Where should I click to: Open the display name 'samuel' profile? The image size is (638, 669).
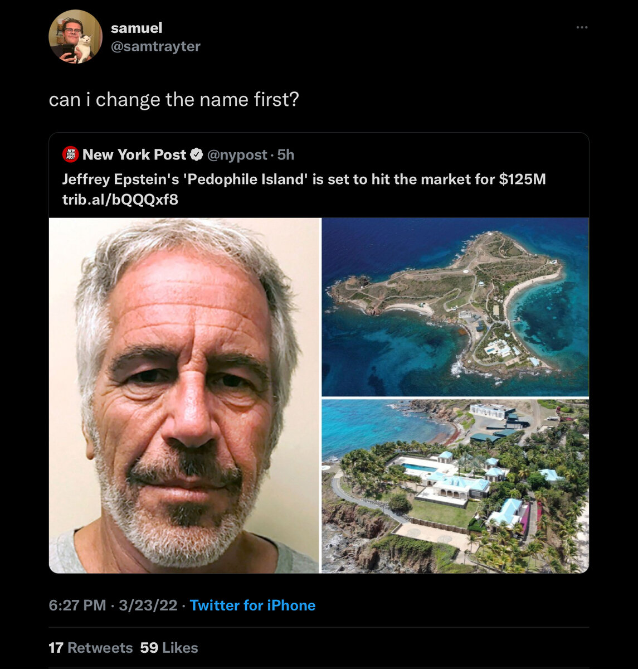(x=137, y=28)
